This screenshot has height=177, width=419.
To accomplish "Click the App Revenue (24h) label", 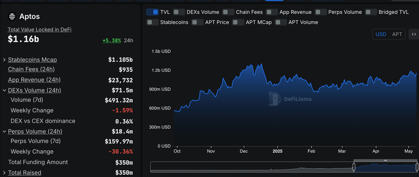I will tap(34, 80).
